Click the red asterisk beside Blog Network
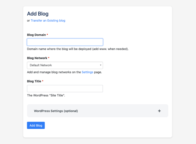The image size is (196, 144). pyautogui.click(x=49, y=58)
